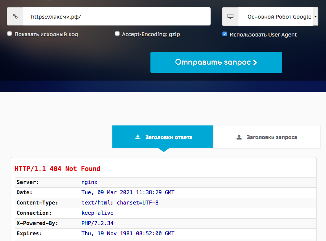The image size is (326, 241).
Task: Click the nginx server value
Action: coord(89,182)
